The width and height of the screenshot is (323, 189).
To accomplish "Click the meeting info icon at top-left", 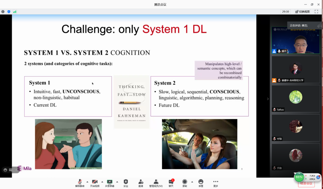I will tap(3, 12).
